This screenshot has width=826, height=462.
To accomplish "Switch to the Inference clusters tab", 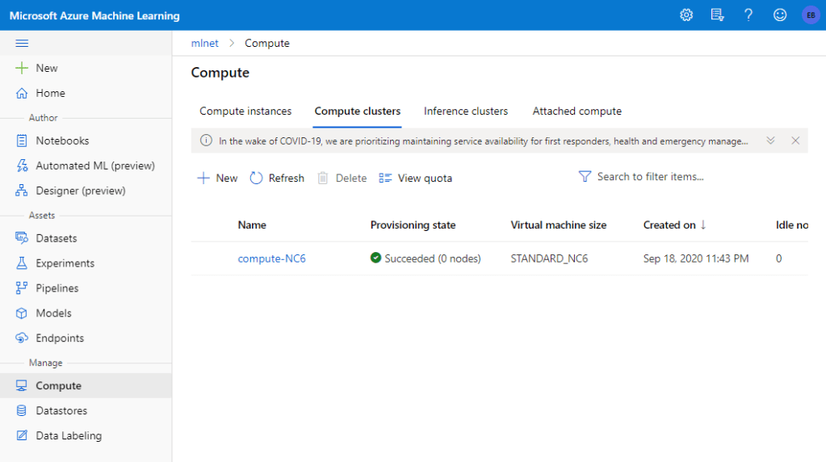I will click(x=466, y=111).
